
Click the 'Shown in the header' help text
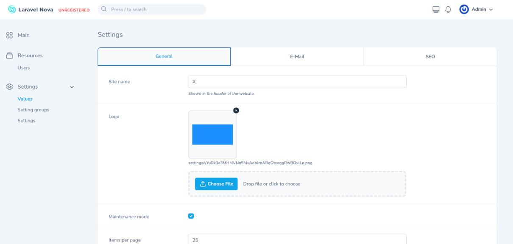point(221,93)
